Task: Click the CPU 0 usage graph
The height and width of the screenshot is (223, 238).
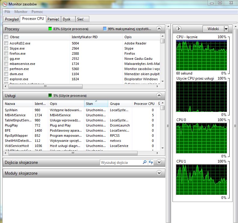Action: tap(201, 138)
